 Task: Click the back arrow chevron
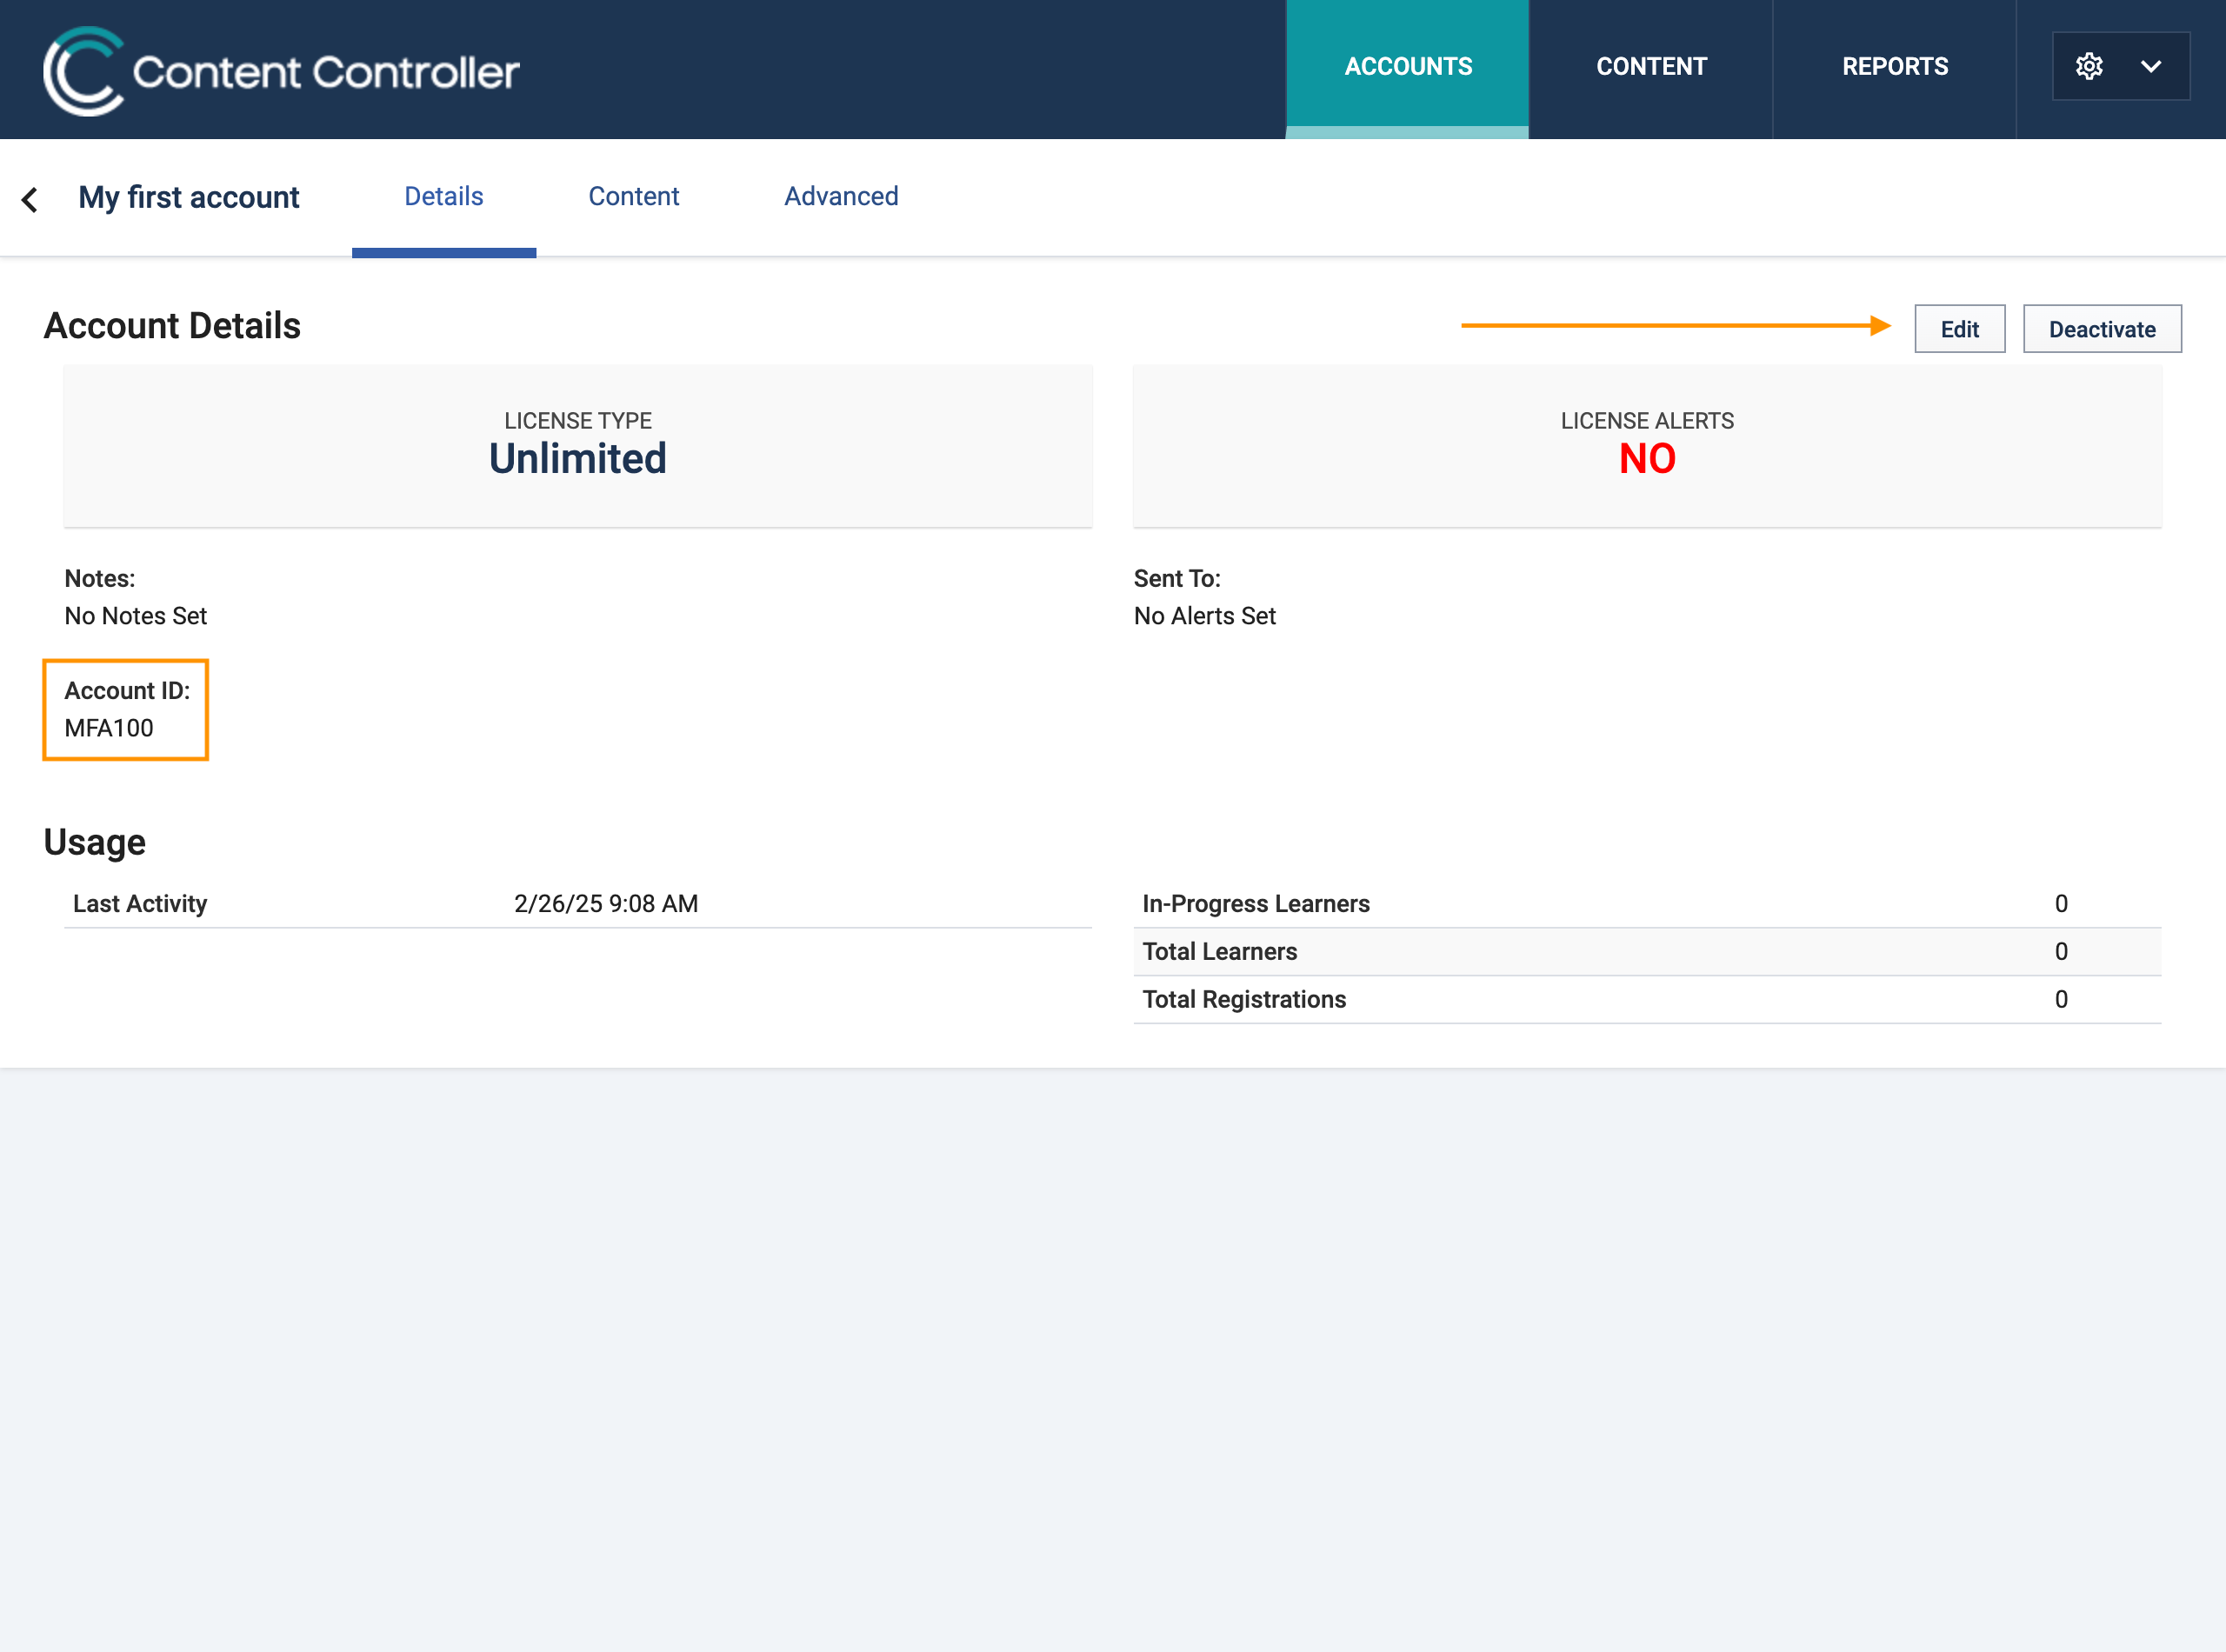coord(30,199)
